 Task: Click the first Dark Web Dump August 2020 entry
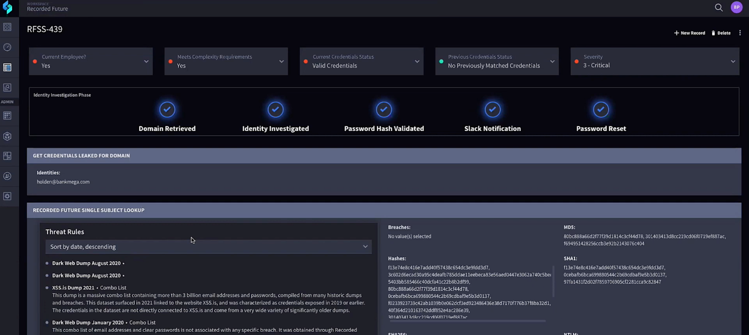click(x=86, y=263)
